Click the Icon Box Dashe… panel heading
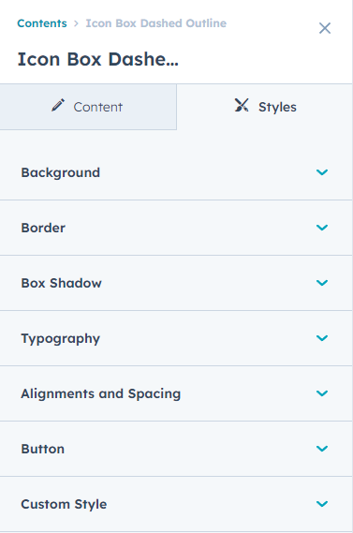 pyautogui.click(x=98, y=59)
